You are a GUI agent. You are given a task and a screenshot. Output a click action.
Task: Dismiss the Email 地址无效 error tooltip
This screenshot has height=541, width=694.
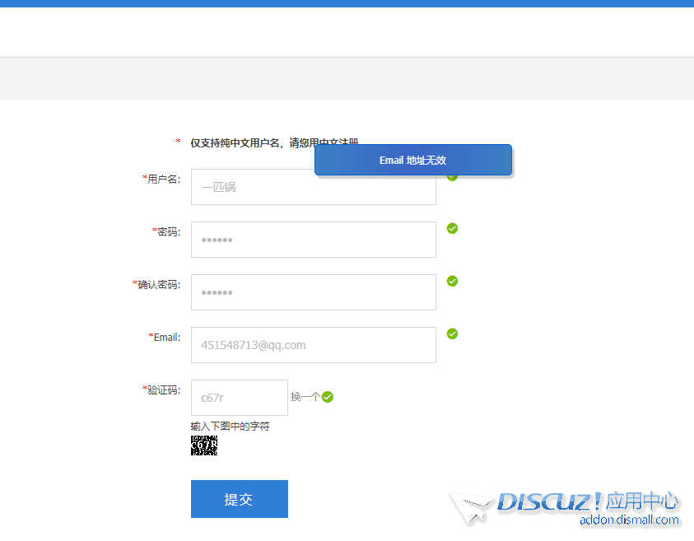pyautogui.click(x=413, y=160)
